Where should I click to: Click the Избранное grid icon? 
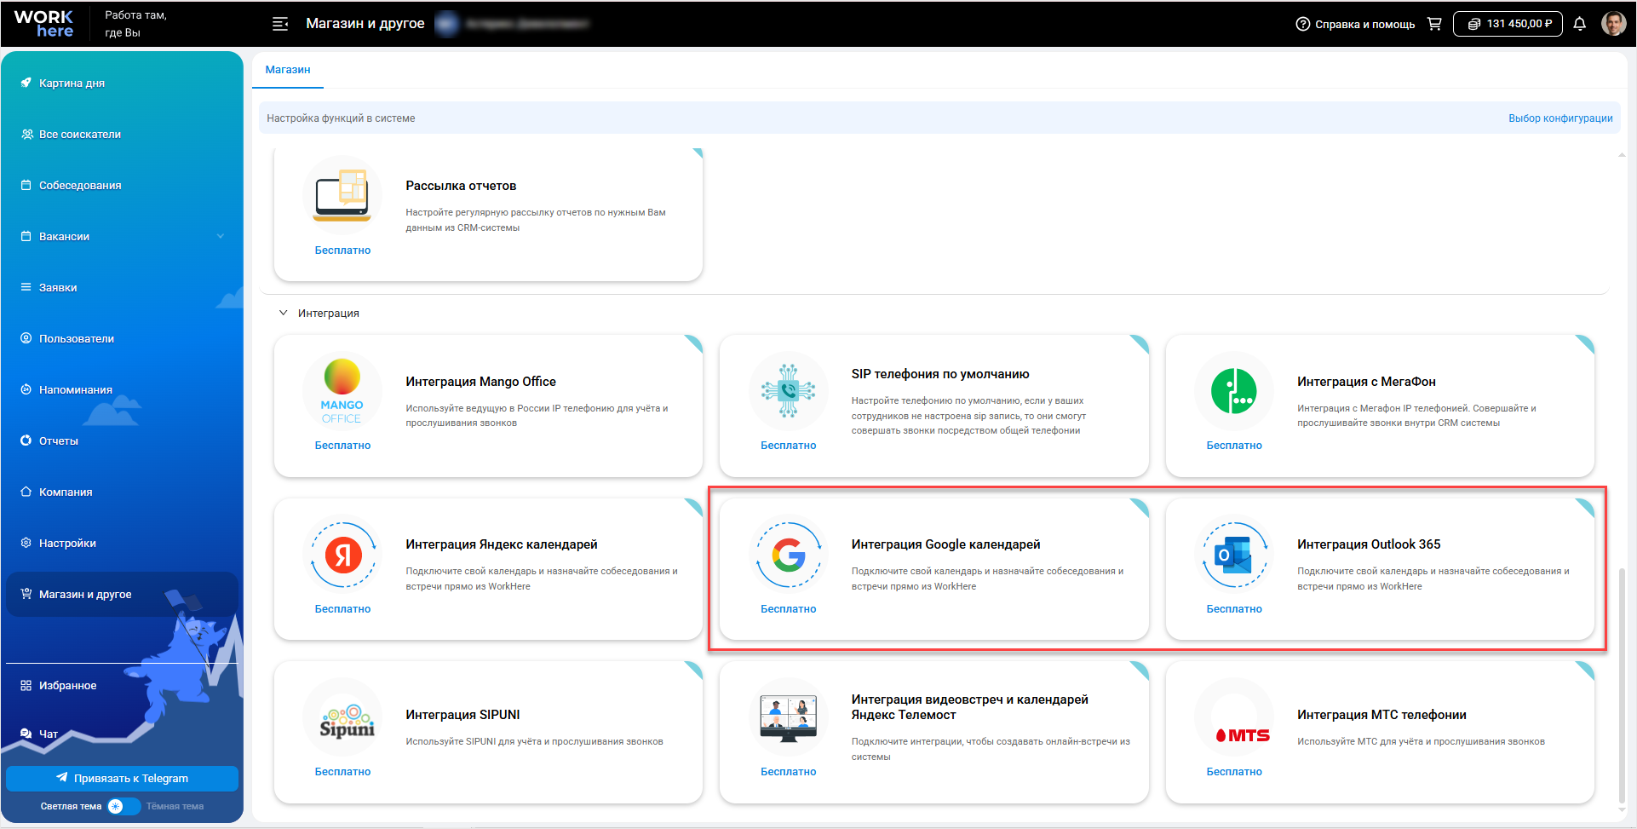26,685
